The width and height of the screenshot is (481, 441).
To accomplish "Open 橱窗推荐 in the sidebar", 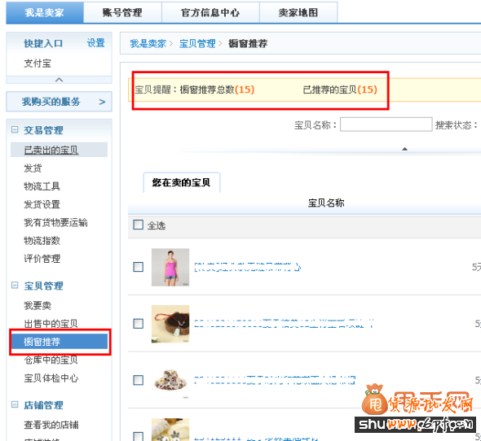I will [x=60, y=342].
